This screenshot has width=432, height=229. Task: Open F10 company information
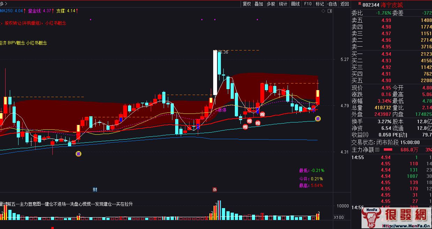[x=307, y=4]
